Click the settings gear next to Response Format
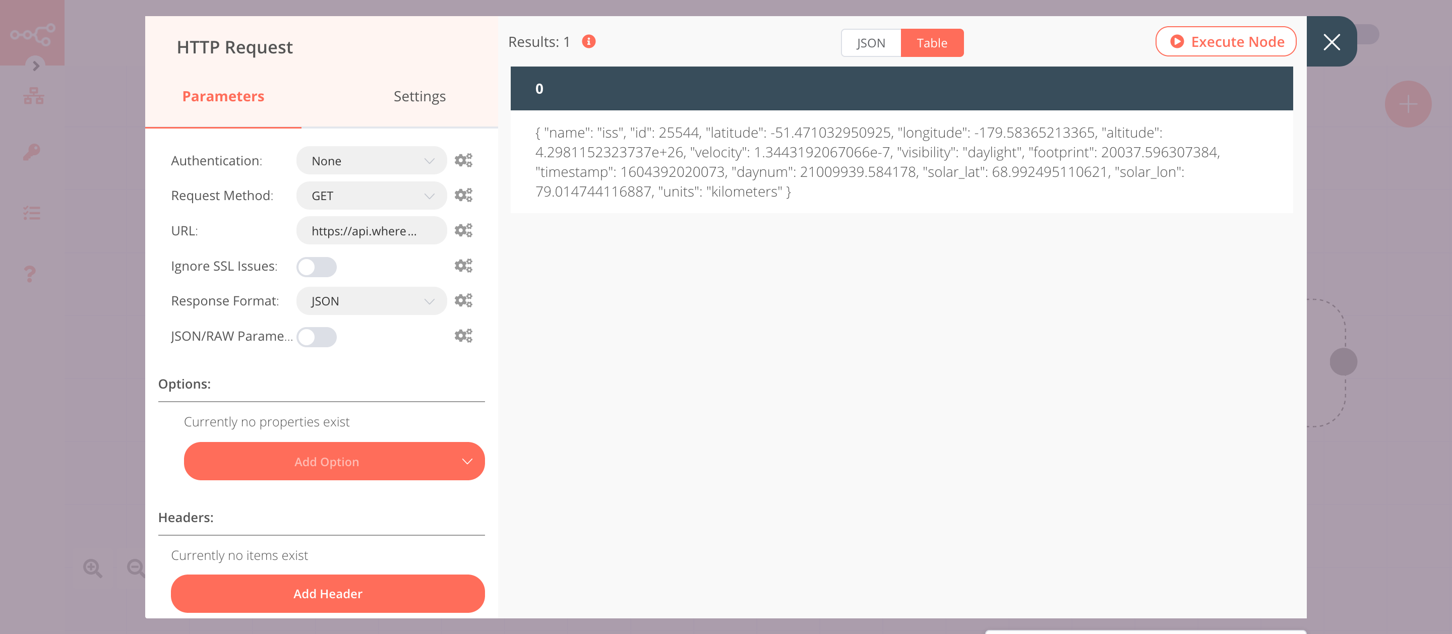 pyautogui.click(x=463, y=300)
